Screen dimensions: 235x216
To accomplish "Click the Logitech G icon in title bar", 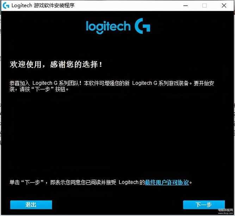I will coord(6,6).
